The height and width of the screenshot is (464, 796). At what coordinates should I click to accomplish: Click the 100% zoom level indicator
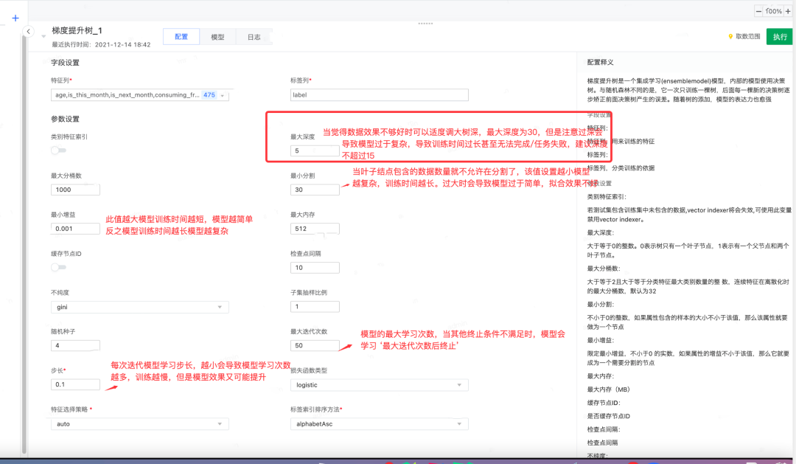(x=772, y=10)
